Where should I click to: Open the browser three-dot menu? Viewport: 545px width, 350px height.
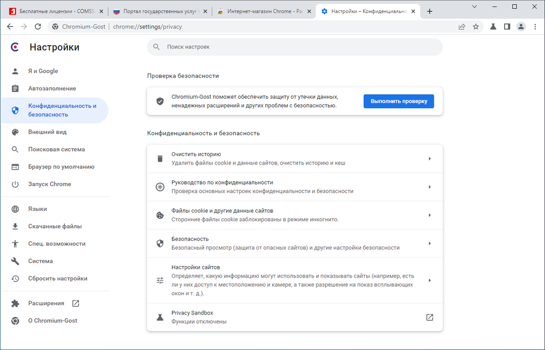point(535,26)
